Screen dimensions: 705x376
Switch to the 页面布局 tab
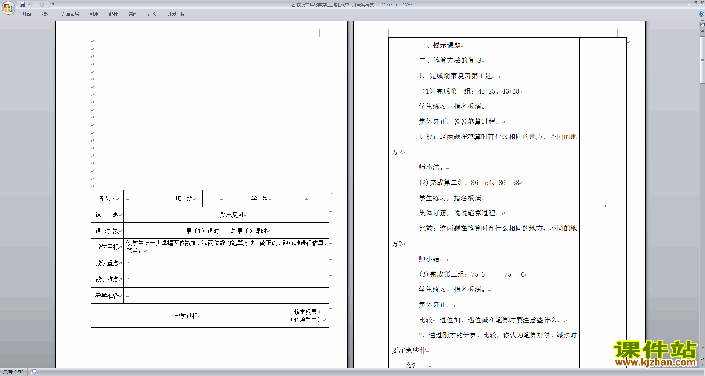[70, 14]
